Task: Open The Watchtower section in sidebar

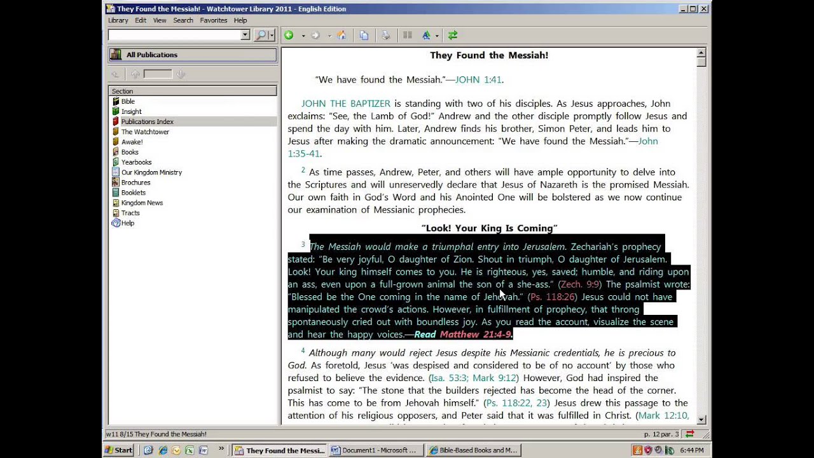Action: point(145,132)
